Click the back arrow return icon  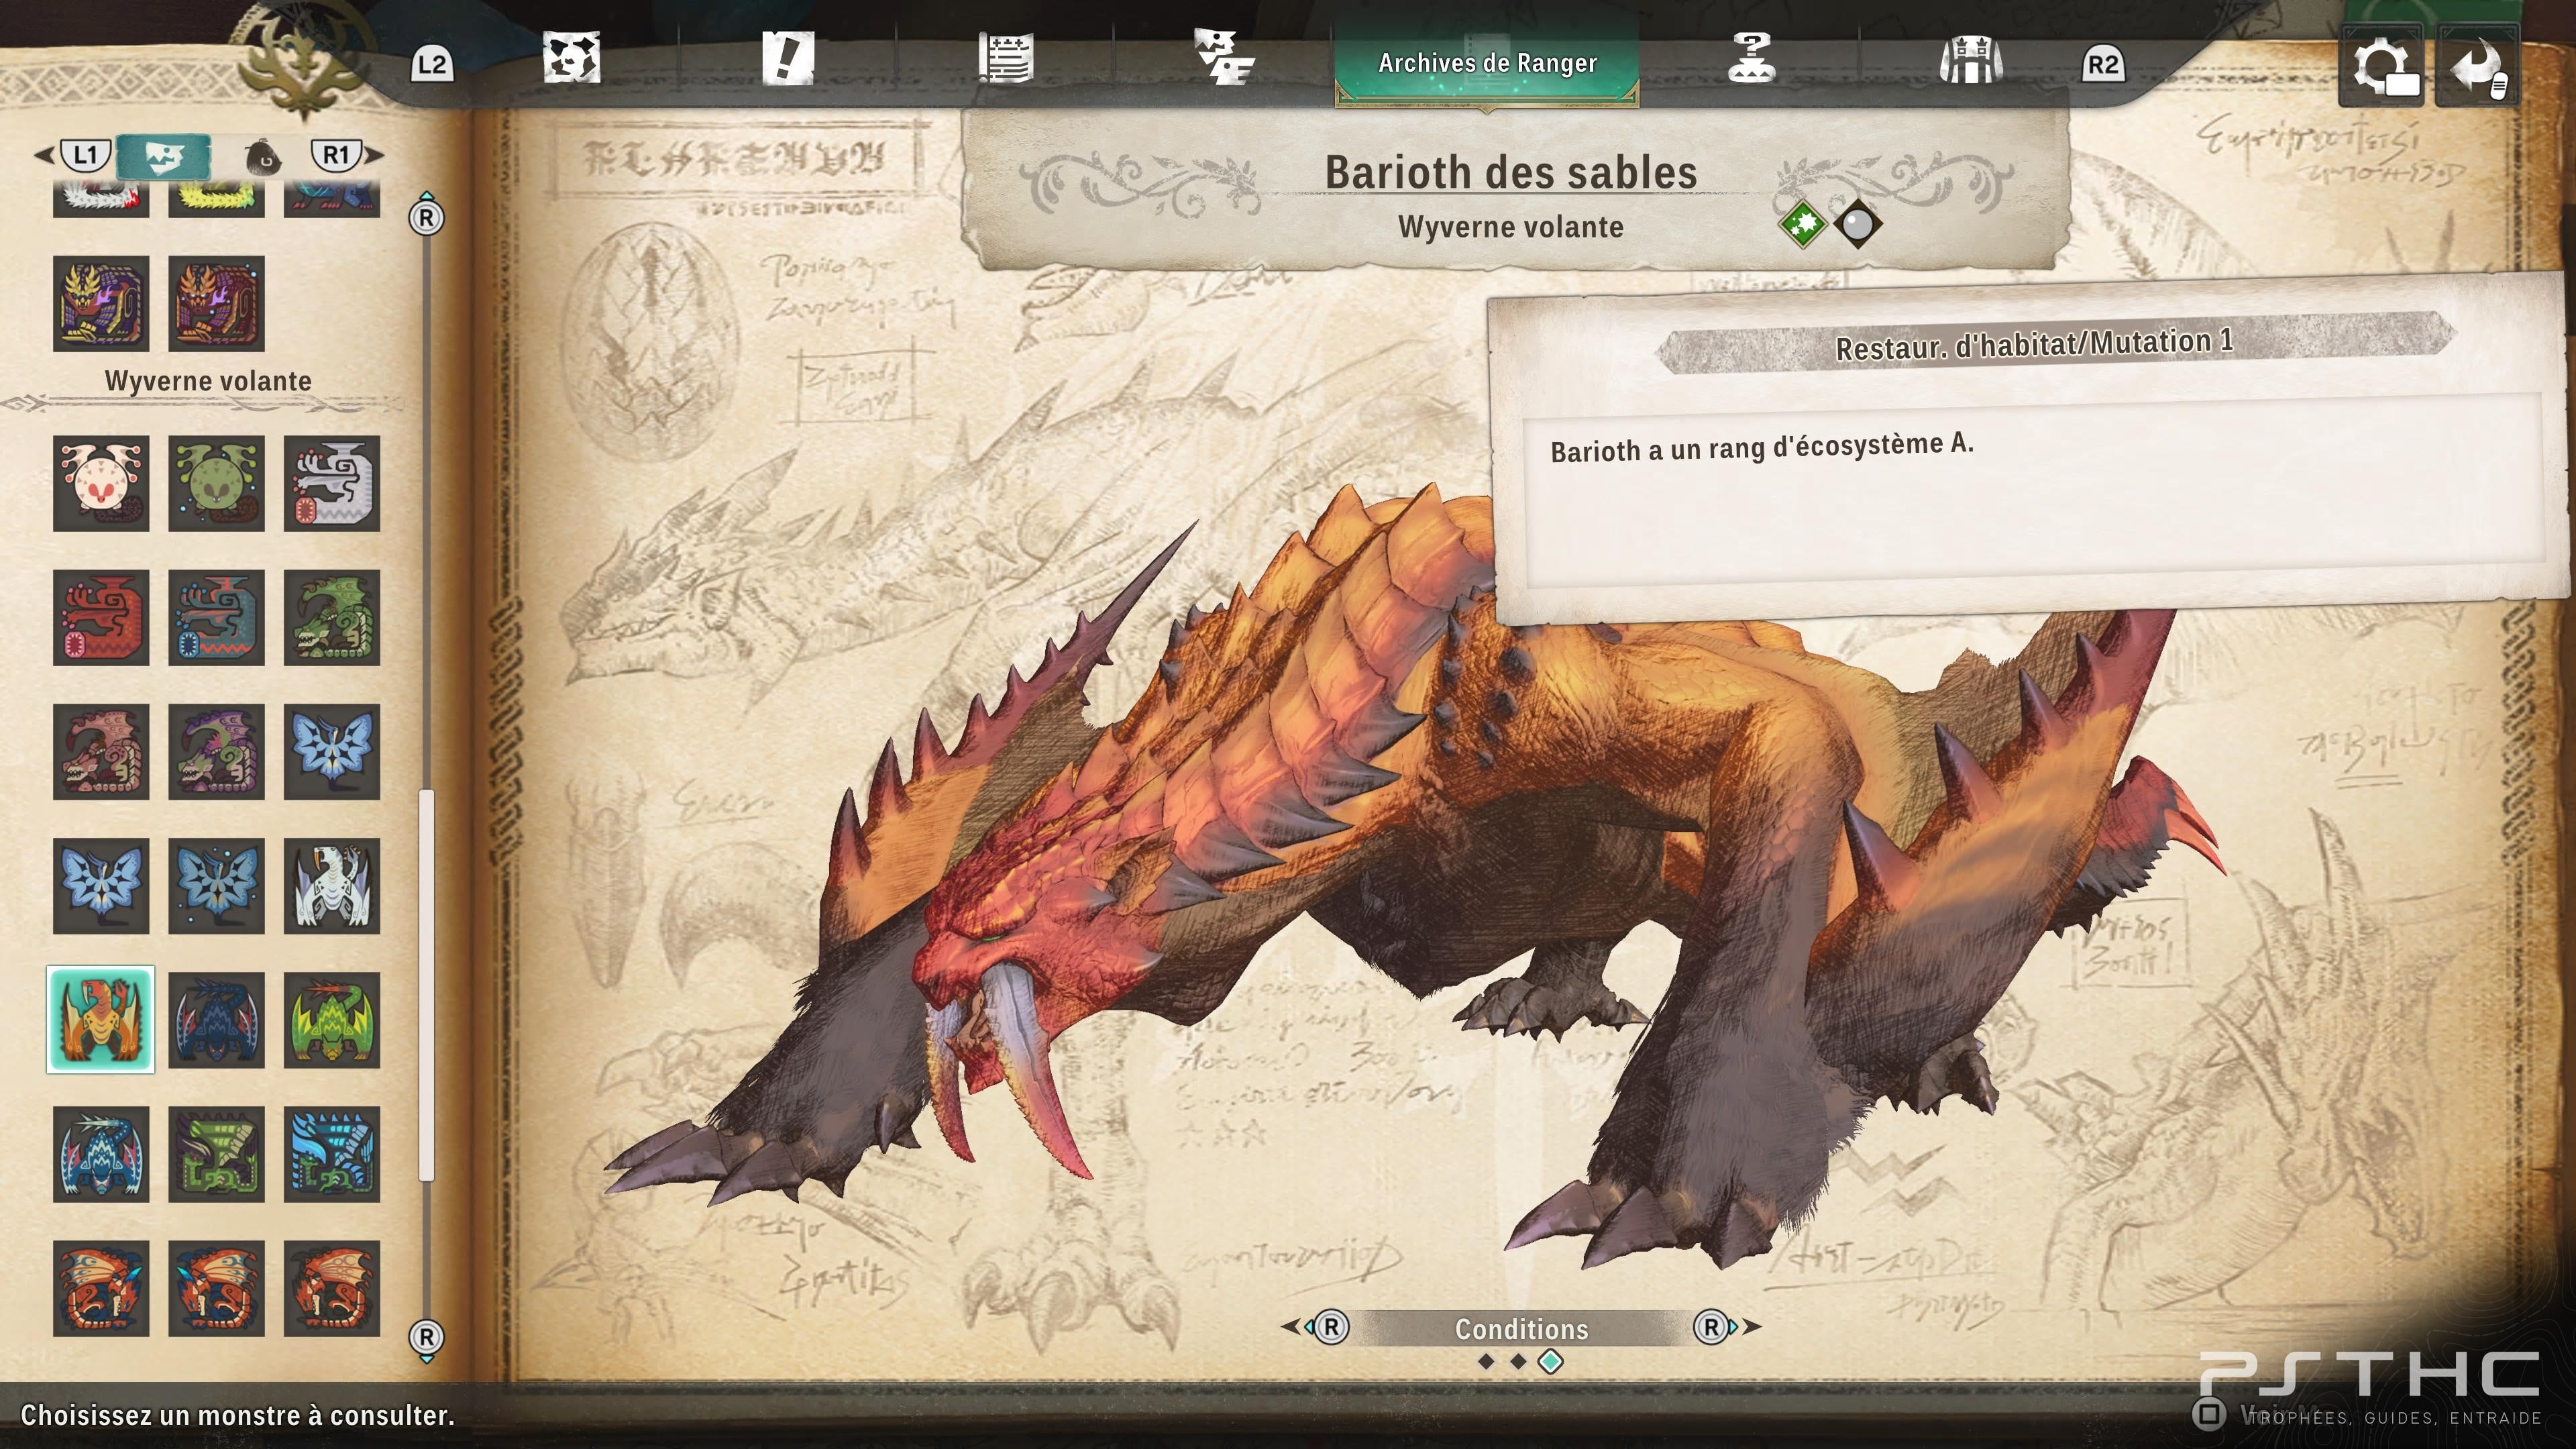2477,66
